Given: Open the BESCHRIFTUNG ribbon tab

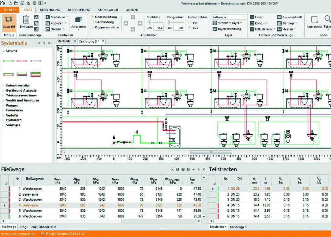Looking at the screenshot, I should coord(79,10).
